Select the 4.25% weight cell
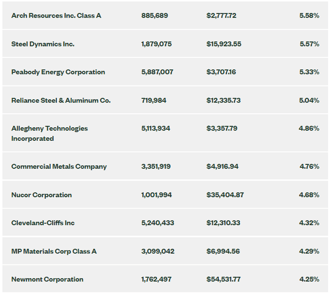Screen dimensions: 331x297 coord(309,279)
